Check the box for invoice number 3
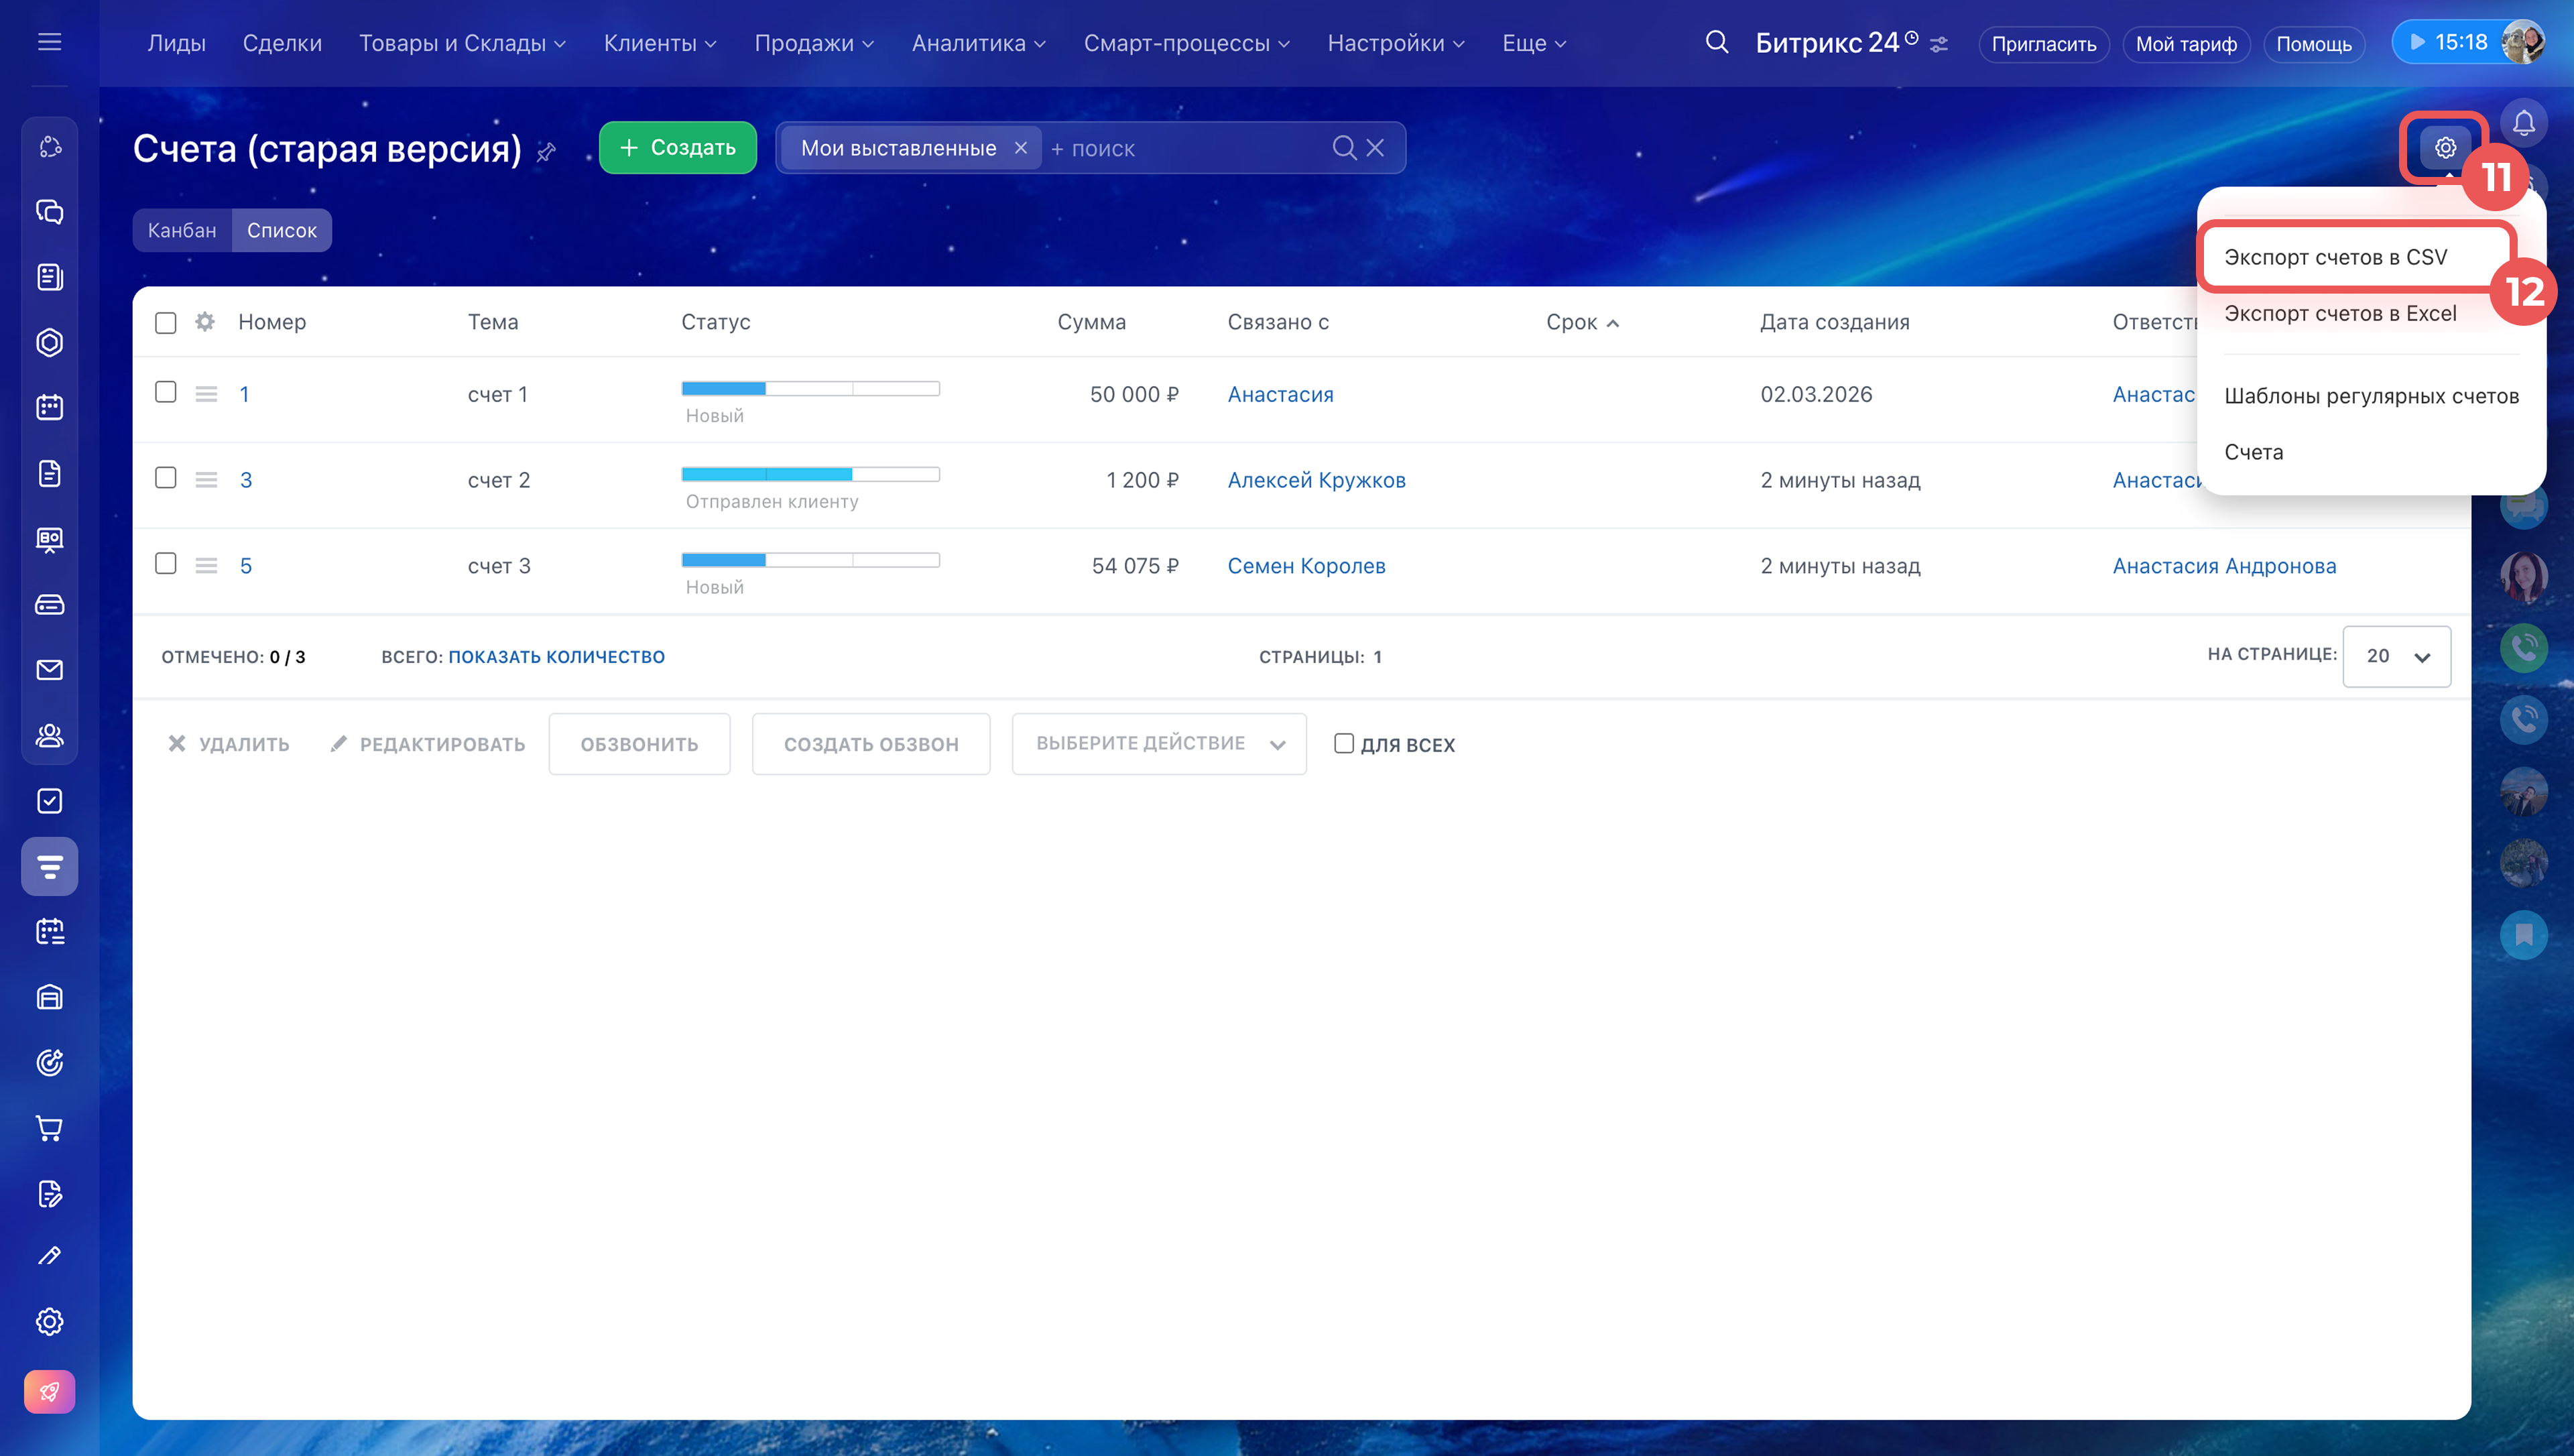Image resolution: width=2574 pixels, height=1456 pixels. tap(166, 478)
